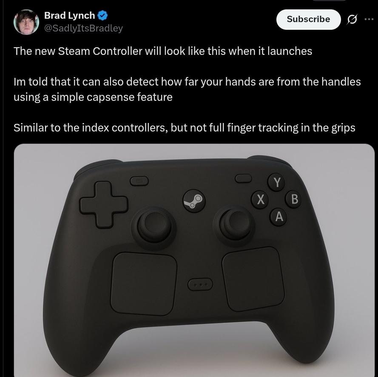
Task: Click the three-dot pill button between trackpads
Action: 200,284
